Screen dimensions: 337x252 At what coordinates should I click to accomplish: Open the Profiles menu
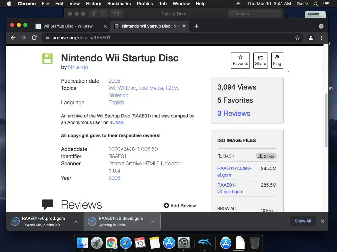145,4
